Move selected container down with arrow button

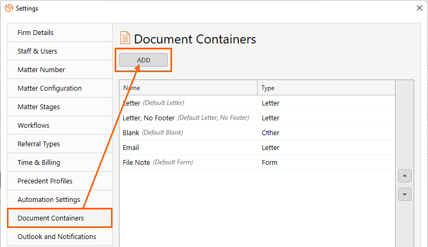(405, 194)
